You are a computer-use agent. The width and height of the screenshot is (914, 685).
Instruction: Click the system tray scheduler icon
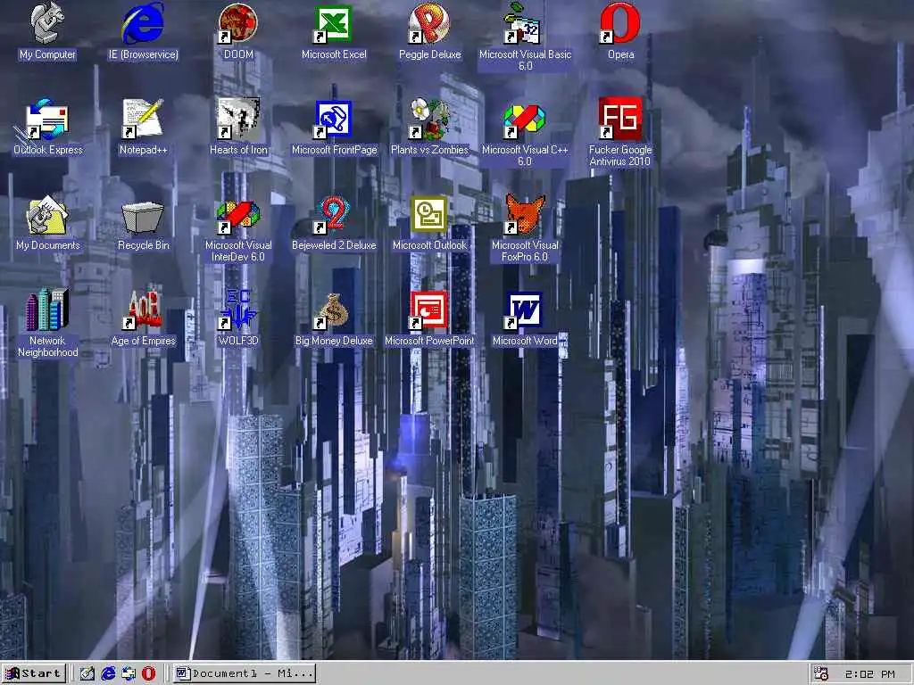tap(821, 674)
